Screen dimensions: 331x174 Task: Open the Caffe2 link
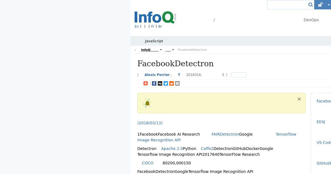point(207,149)
